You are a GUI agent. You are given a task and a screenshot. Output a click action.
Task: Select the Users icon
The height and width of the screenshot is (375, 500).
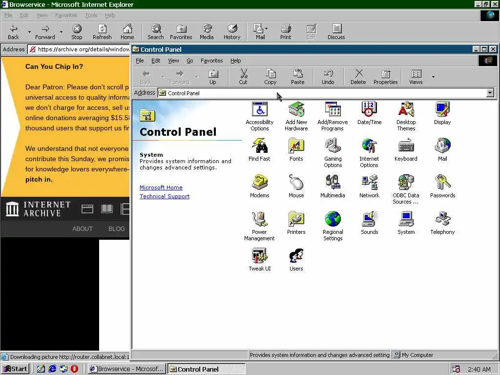[296, 260]
